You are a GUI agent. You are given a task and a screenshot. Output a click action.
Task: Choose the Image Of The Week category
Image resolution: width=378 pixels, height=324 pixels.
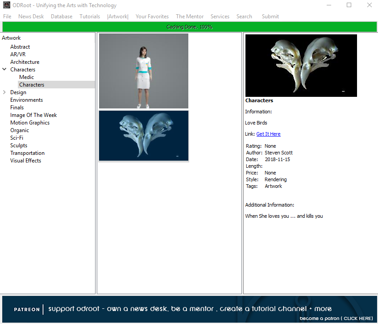33,115
